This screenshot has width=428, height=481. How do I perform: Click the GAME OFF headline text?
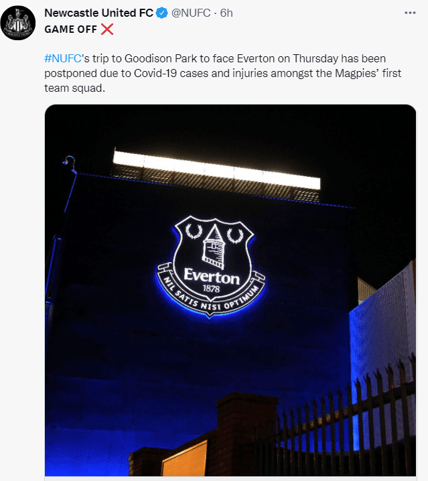click(70, 29)
